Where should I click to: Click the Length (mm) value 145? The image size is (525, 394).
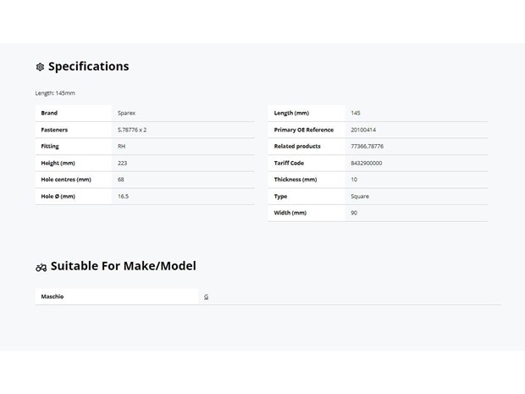coord(356,113)
